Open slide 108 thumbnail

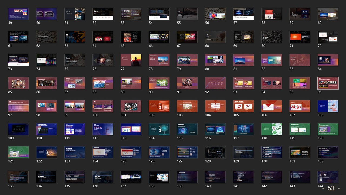tap(328, 106)
